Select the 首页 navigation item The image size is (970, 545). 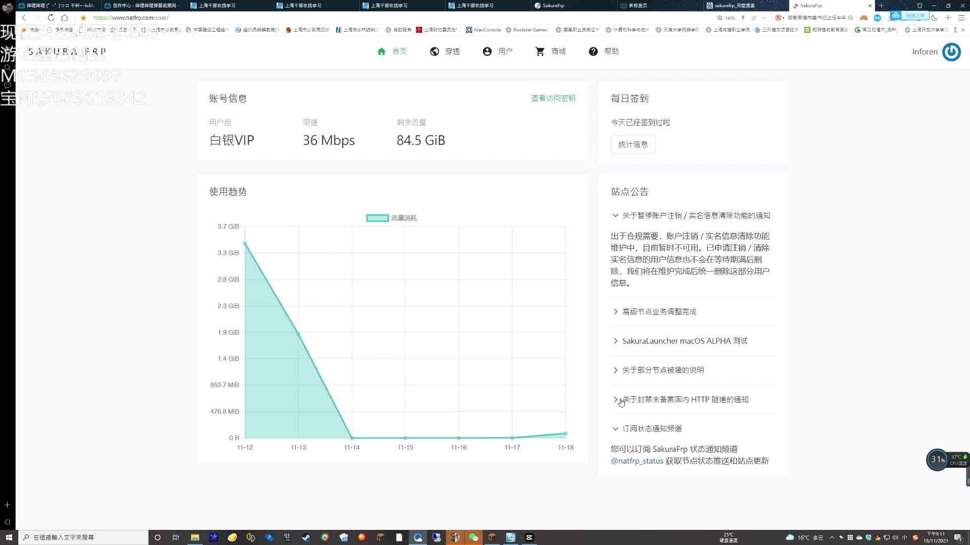point(392,51)
